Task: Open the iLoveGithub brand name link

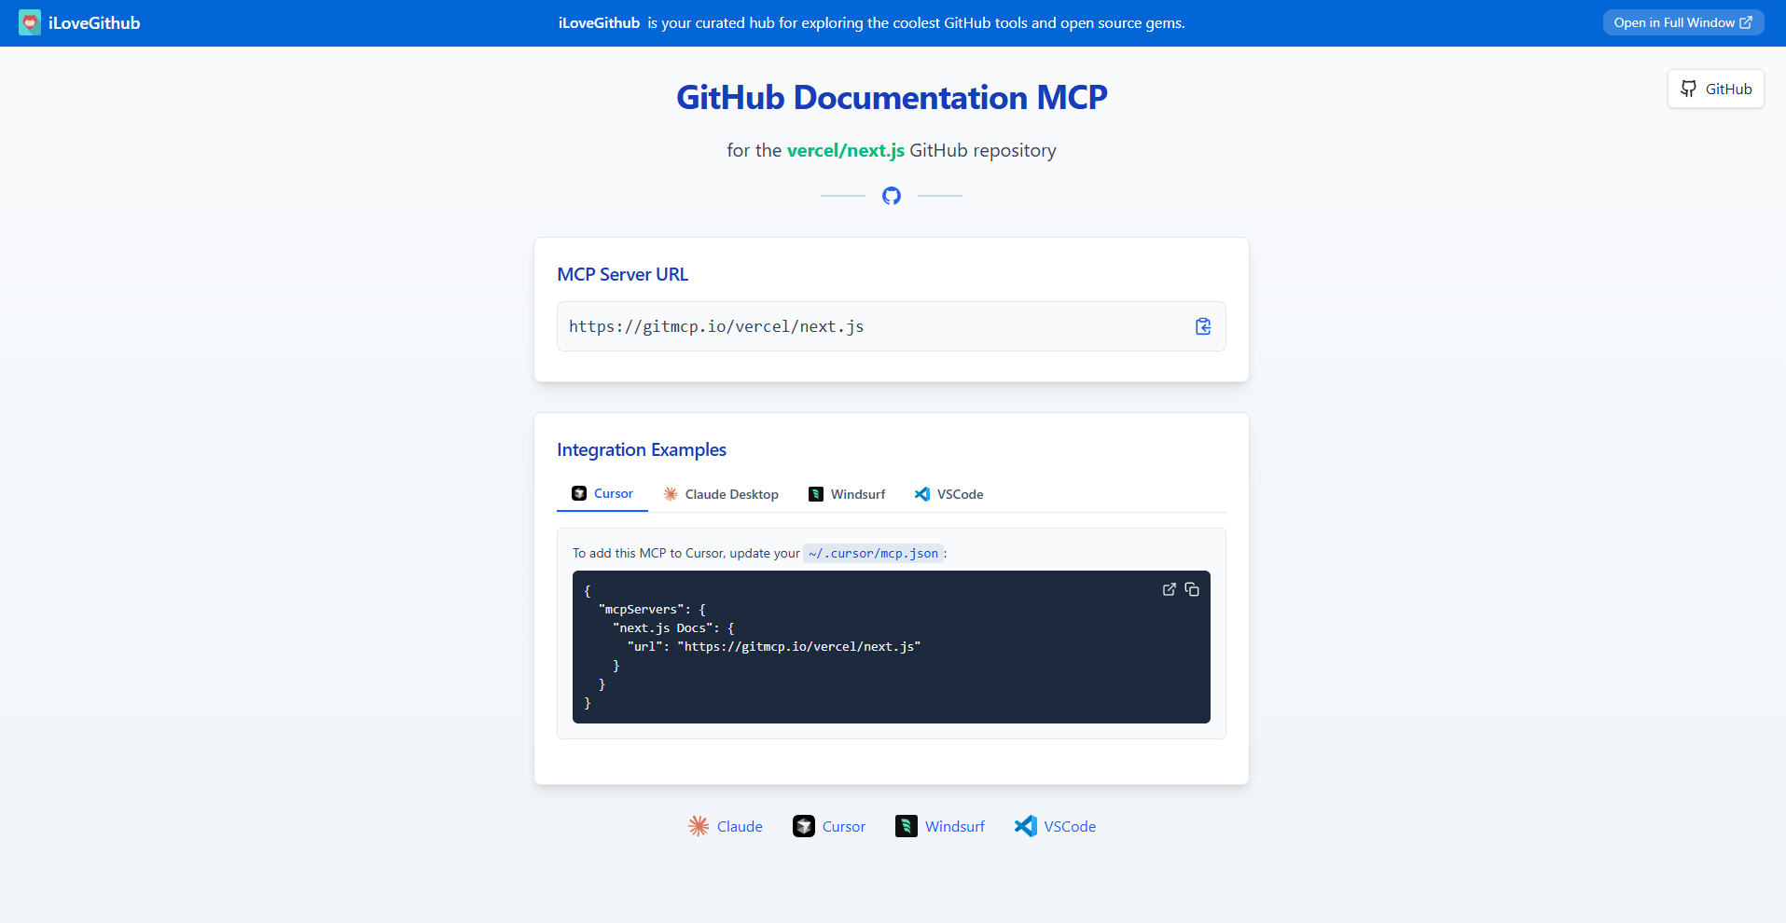Action: 94,23
